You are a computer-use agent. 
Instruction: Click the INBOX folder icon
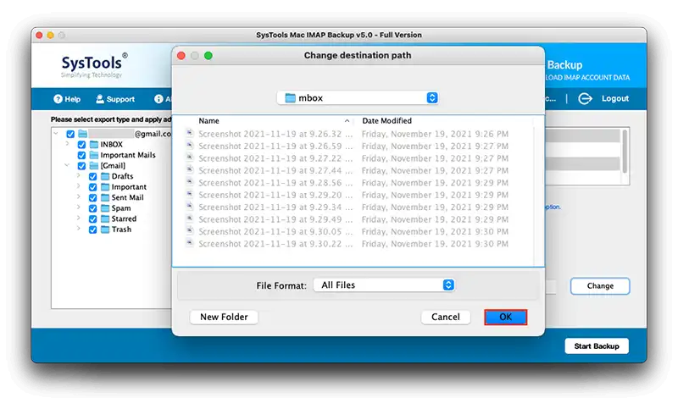click(x=94, y=144)
